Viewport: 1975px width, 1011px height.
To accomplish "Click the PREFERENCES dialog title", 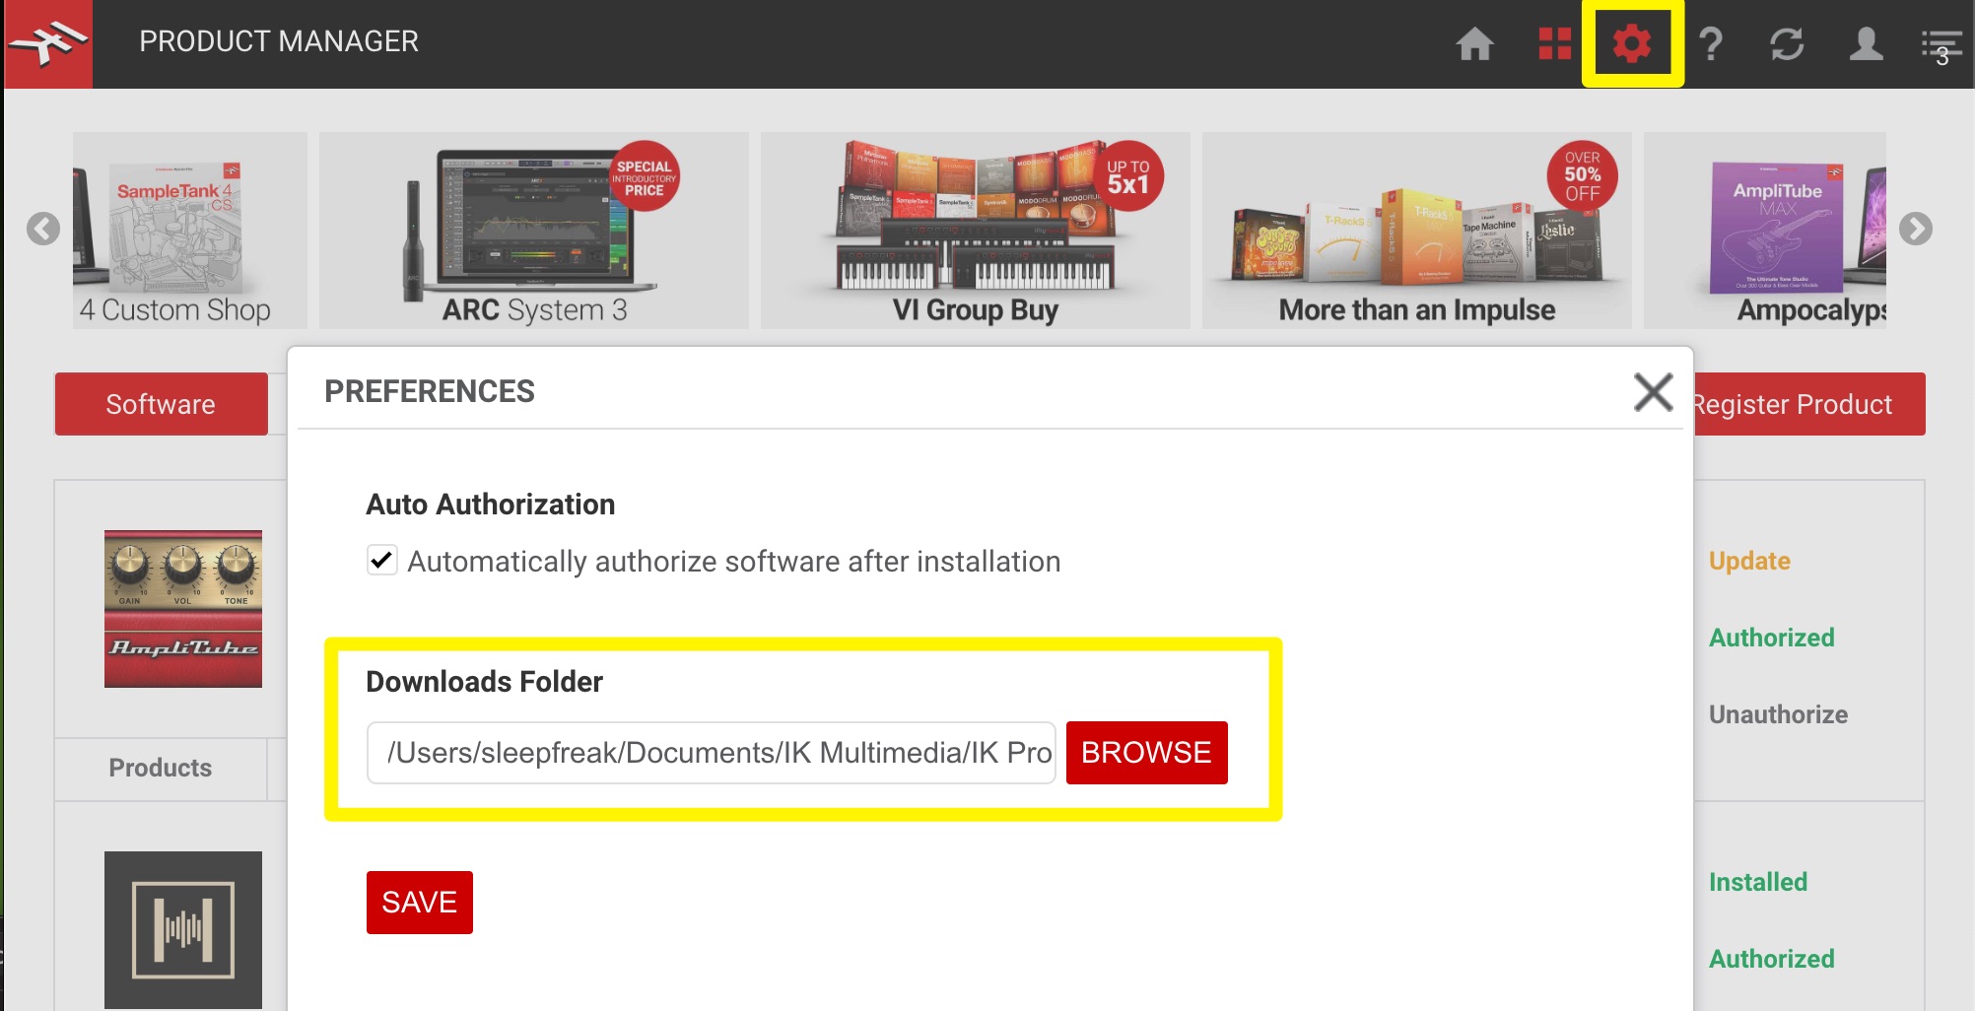I will pos(430,391).
